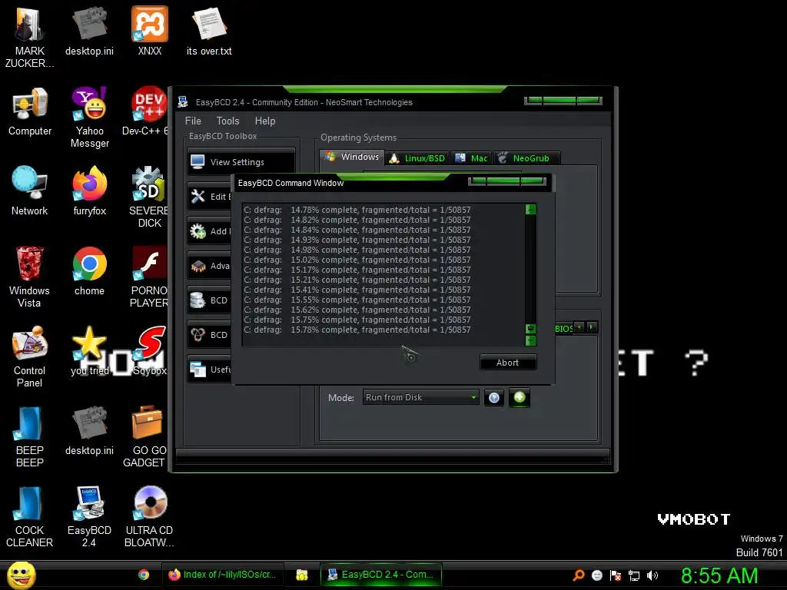Click the second BCD toolbox button with circles icon

tap(209, 335)
